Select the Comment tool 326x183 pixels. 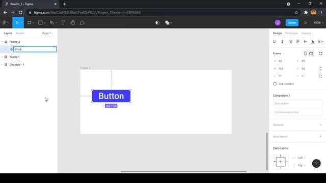tap(82, 22)
